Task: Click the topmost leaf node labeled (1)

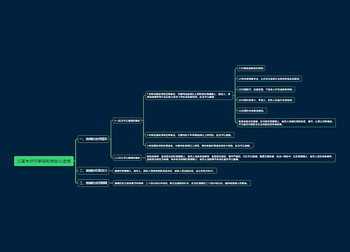Action: click(251, 68)
